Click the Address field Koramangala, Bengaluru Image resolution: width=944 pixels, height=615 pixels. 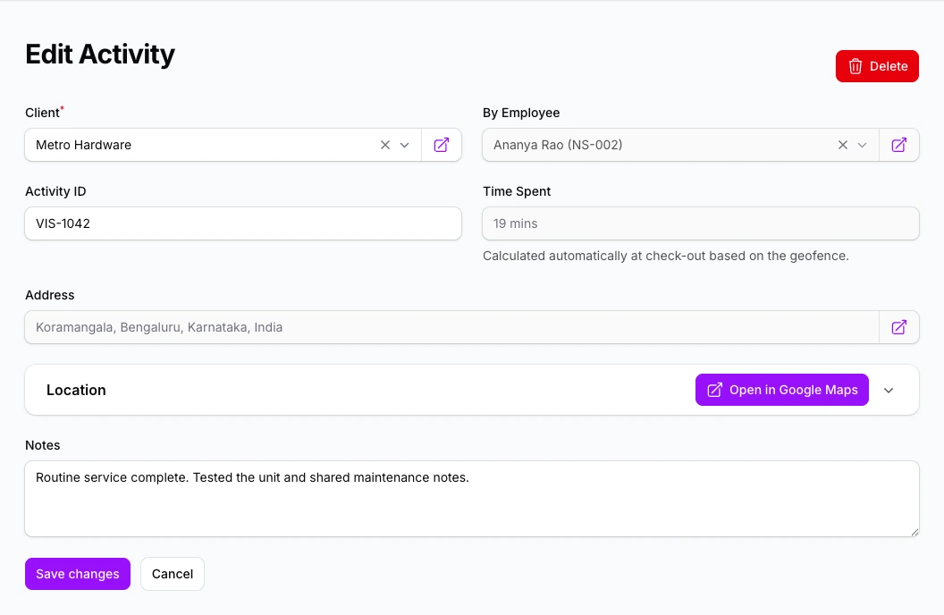pos(451,327)
